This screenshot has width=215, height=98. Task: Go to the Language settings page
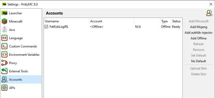(16, 38)
